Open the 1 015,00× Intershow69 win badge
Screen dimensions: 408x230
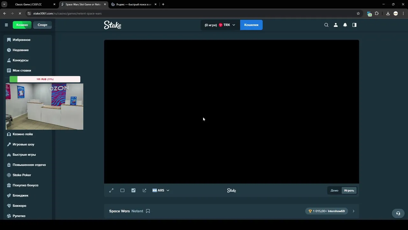point(326,211)
